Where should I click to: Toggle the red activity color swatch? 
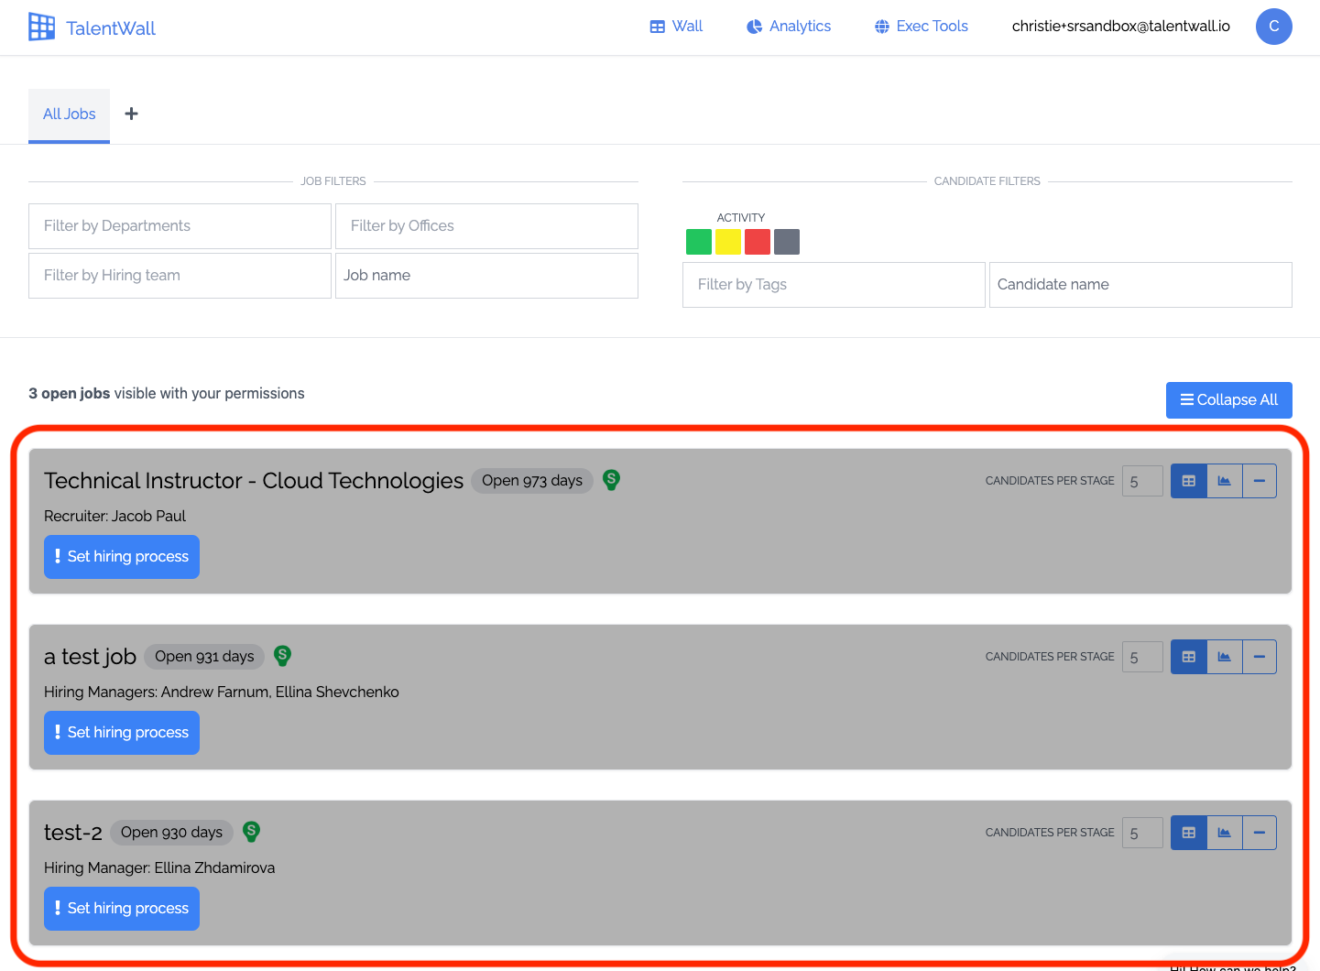pos(758,242)
